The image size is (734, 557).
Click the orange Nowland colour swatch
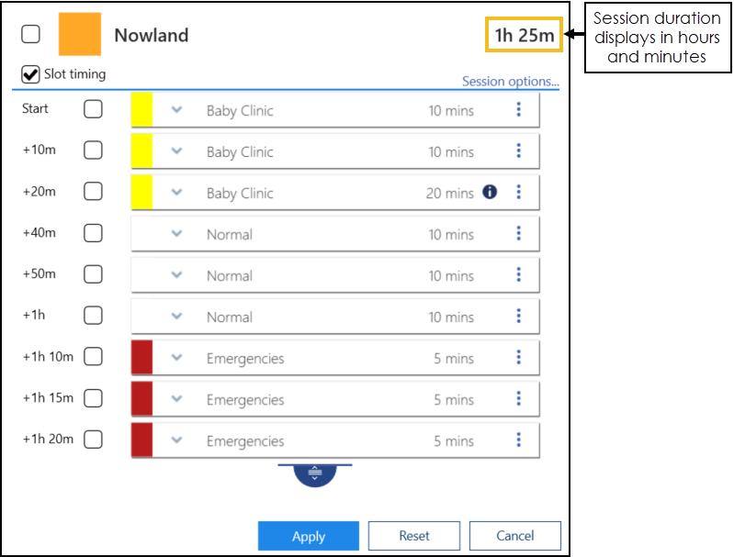click(79, 35)
